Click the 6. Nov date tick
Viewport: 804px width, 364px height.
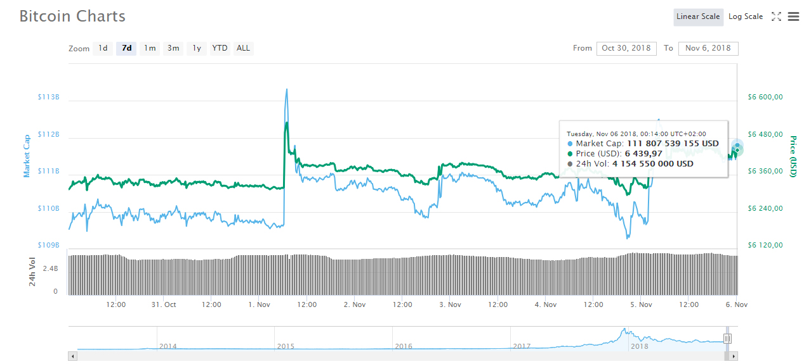(736, 304)
